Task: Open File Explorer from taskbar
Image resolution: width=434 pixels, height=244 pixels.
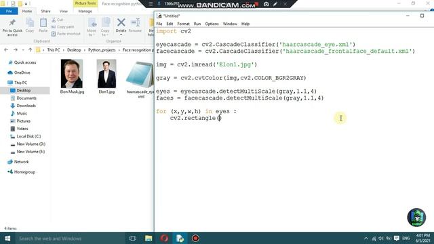Action: [149, 238]
